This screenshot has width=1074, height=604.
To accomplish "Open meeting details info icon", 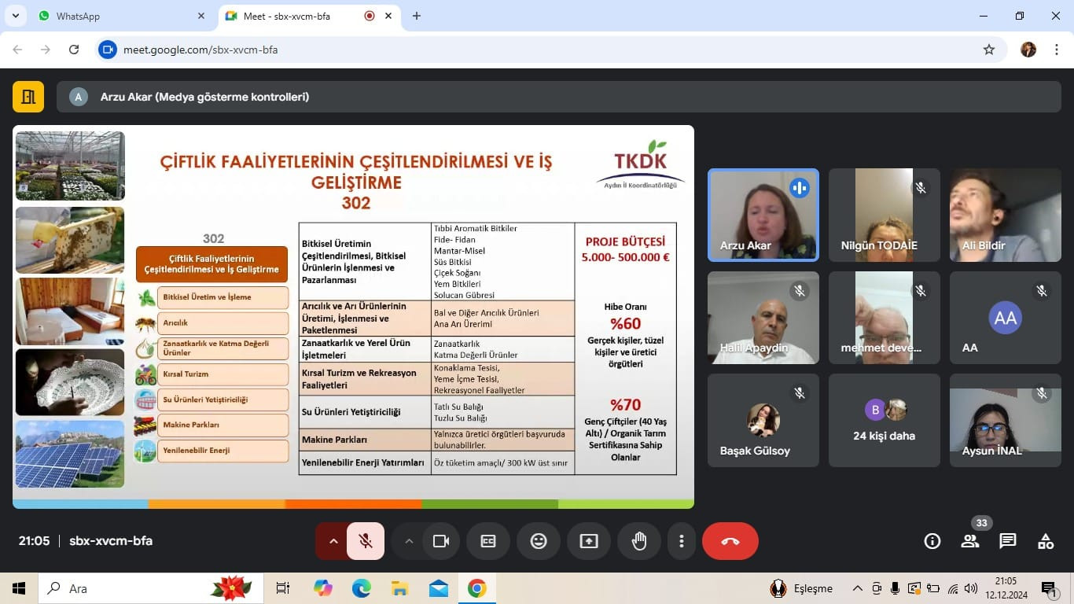I will click(932, 541).
